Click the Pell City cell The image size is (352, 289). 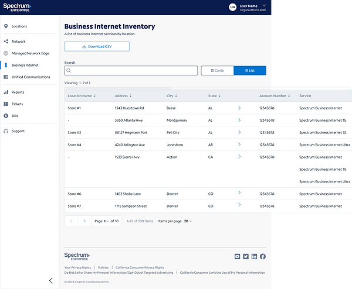(x=173, y=133)
